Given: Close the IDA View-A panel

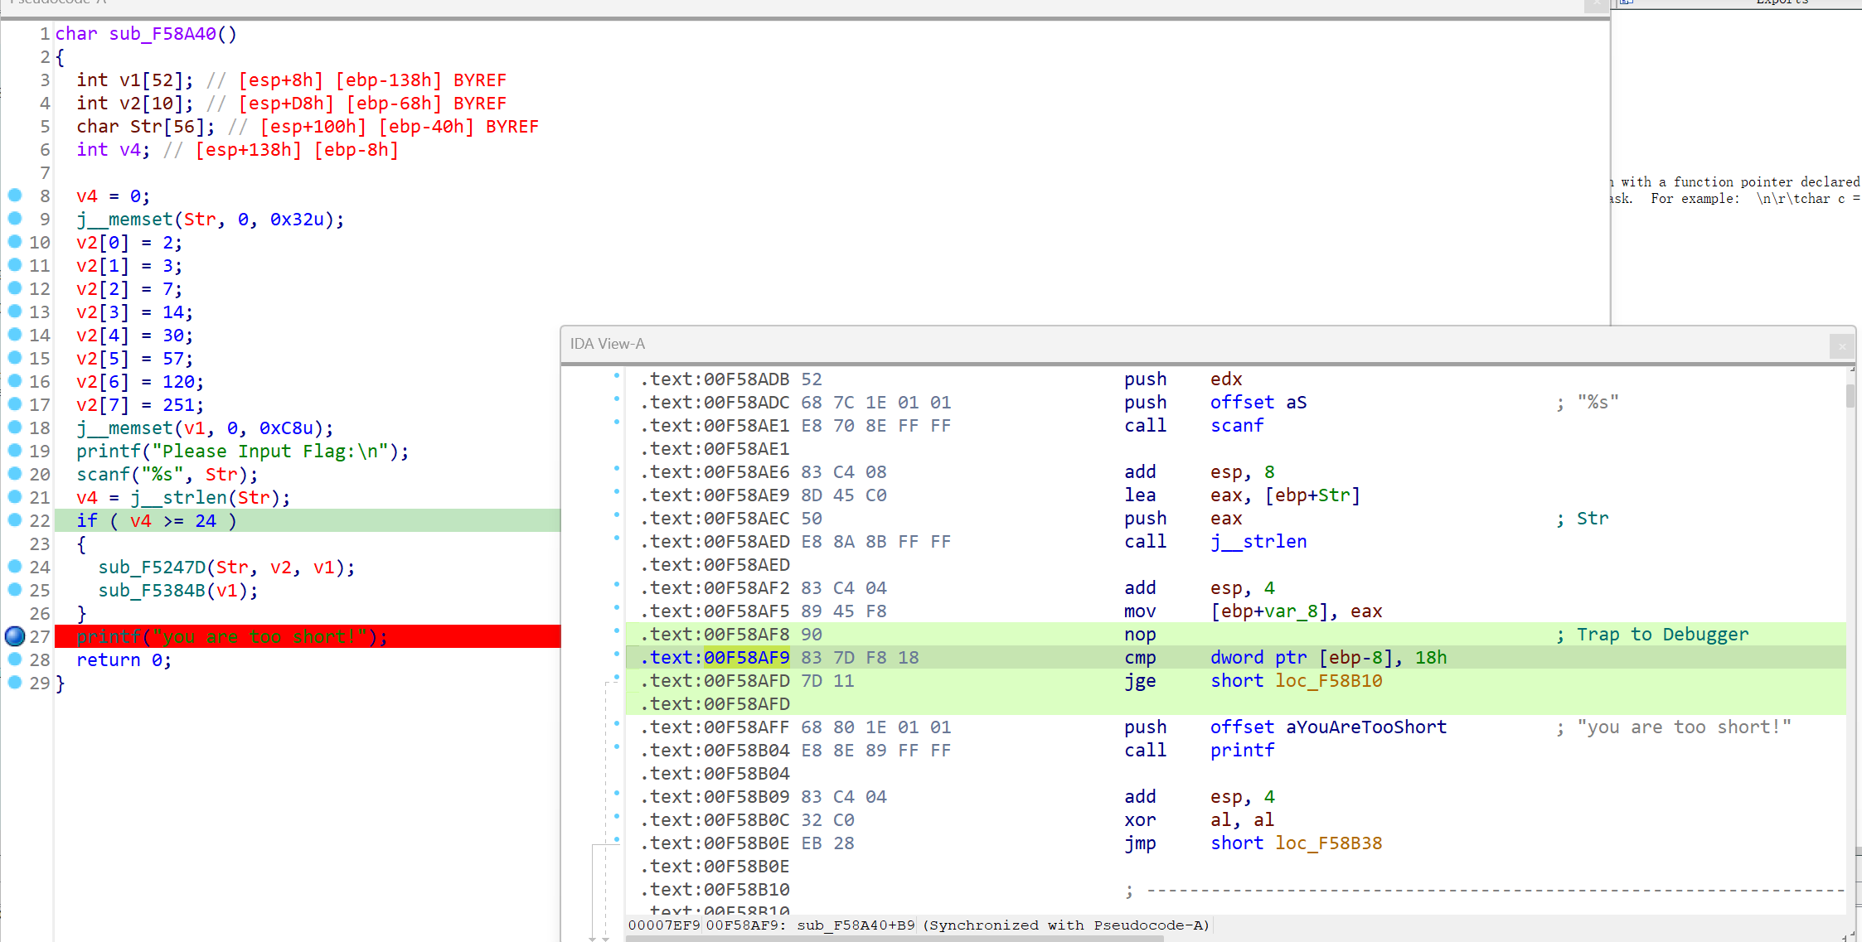Looking at the screenshot, I should click(1841, 346).
